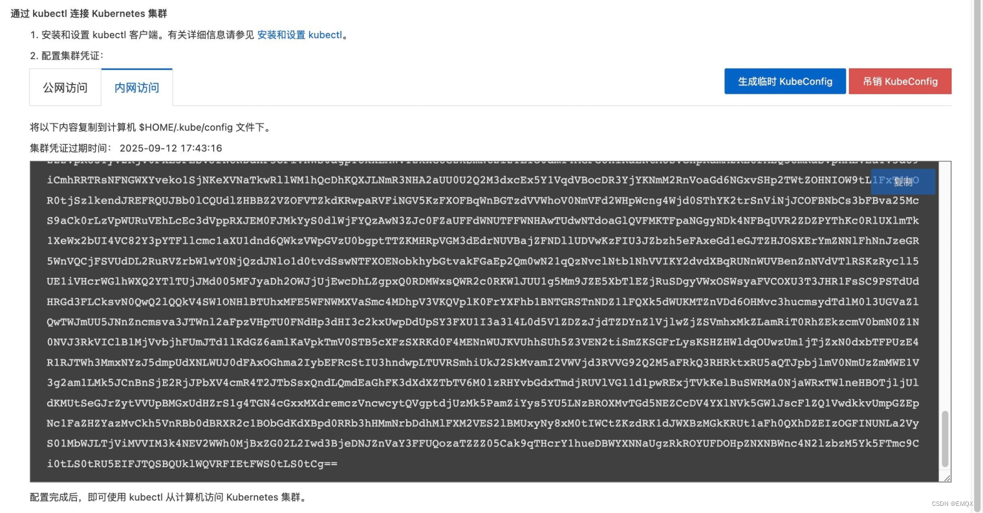Click the final code line ending in Cg==
The image size is (983, 513).
[192, 464]
